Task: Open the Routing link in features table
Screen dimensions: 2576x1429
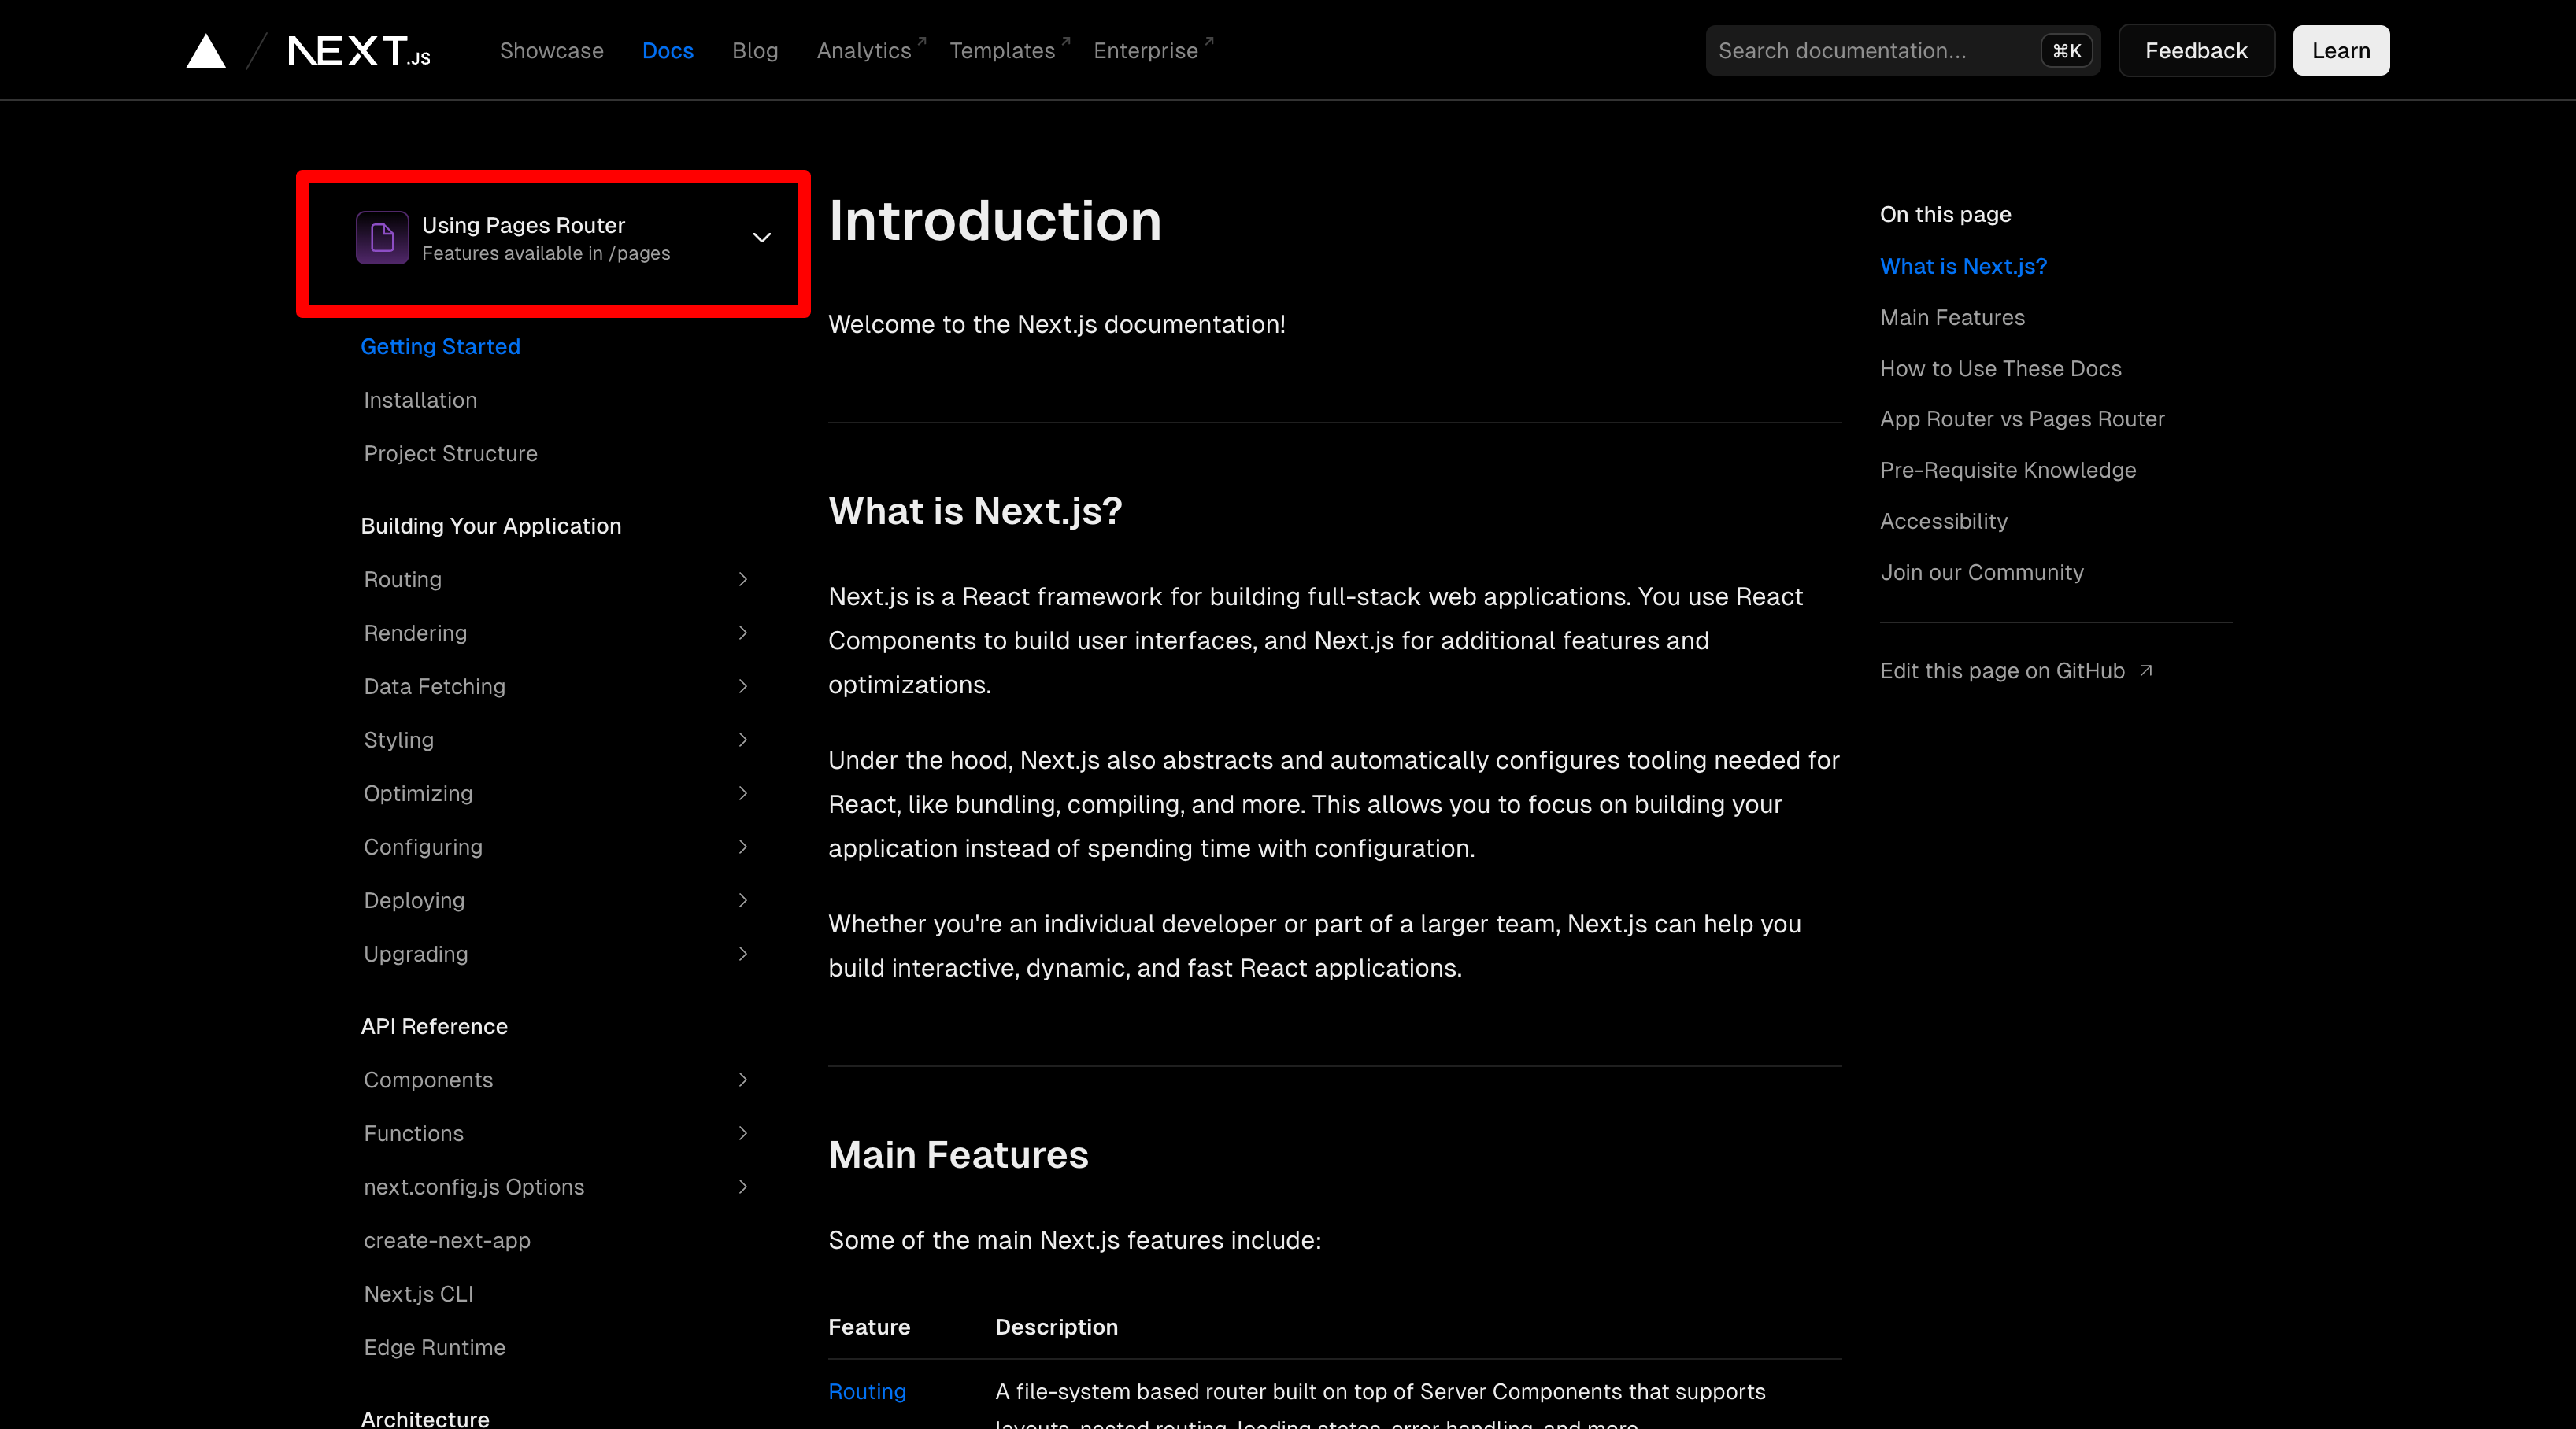Action: (x=867, y=1391)
